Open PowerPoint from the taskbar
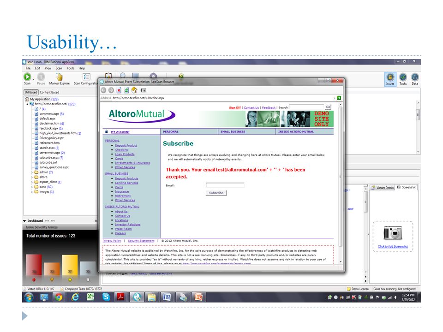 point(198,297)
